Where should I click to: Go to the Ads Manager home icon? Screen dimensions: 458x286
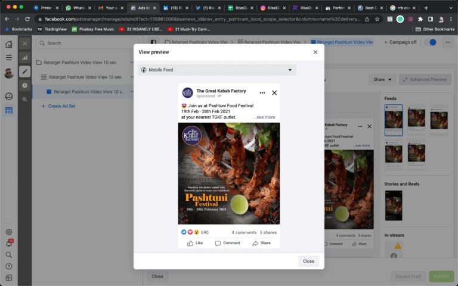(x=9, y=44)
